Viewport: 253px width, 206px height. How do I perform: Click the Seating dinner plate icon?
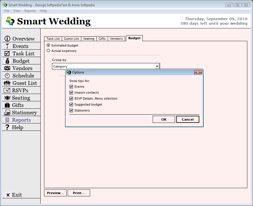pyautogui.click(x=7, y=98)
